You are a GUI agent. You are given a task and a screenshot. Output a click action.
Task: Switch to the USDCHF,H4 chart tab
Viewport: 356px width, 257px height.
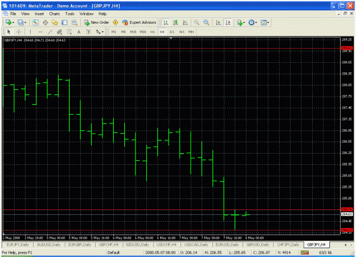coord(166,244)
